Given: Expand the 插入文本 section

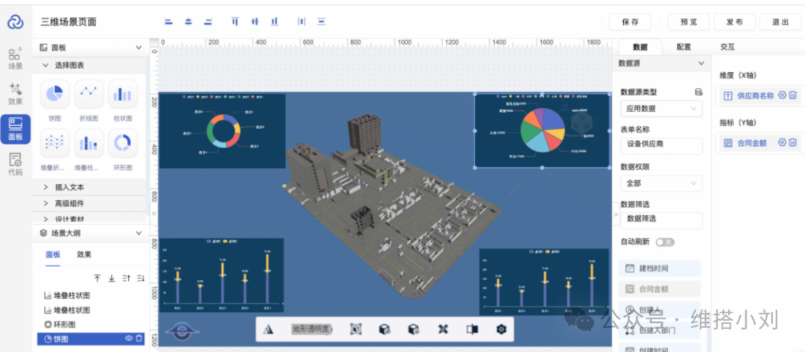Looking at the screenshot, I should point(45,188).
